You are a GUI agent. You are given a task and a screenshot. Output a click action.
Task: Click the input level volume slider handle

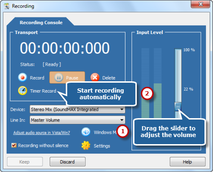(x=178, y=107)
